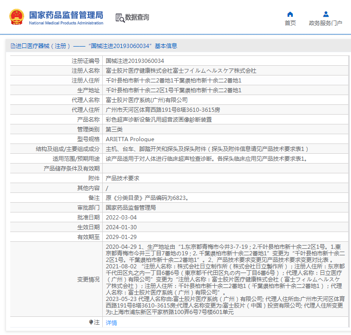351x335 pixels.
Task: Click the 政务服务门户 person icon
Action: click(325, 14)
